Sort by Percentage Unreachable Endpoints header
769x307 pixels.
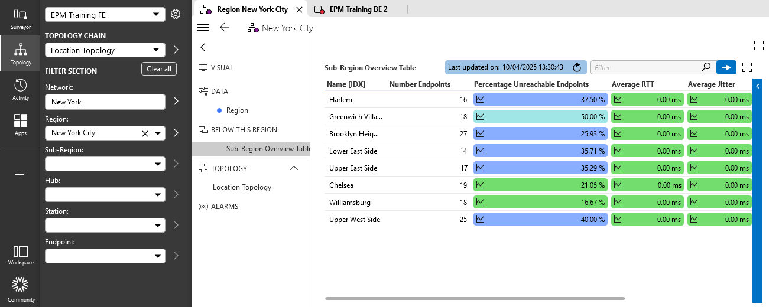[531, 84]
